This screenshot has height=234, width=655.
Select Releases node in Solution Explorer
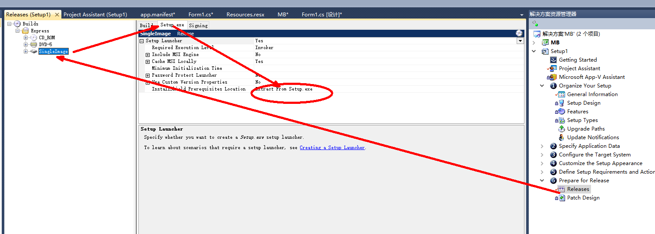[578, 189]
